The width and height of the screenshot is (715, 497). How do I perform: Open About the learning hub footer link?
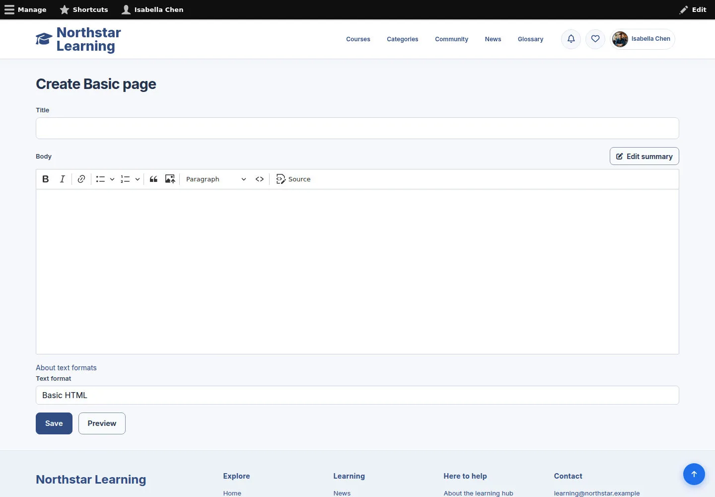(x=478, y=493)
